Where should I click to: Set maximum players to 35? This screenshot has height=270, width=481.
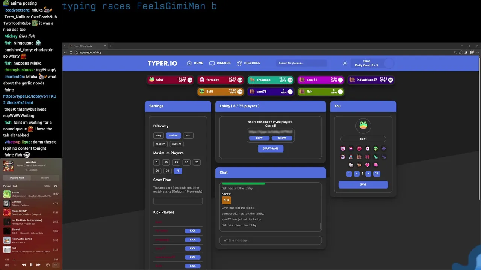pyautogui.click(x=168, y=171)
